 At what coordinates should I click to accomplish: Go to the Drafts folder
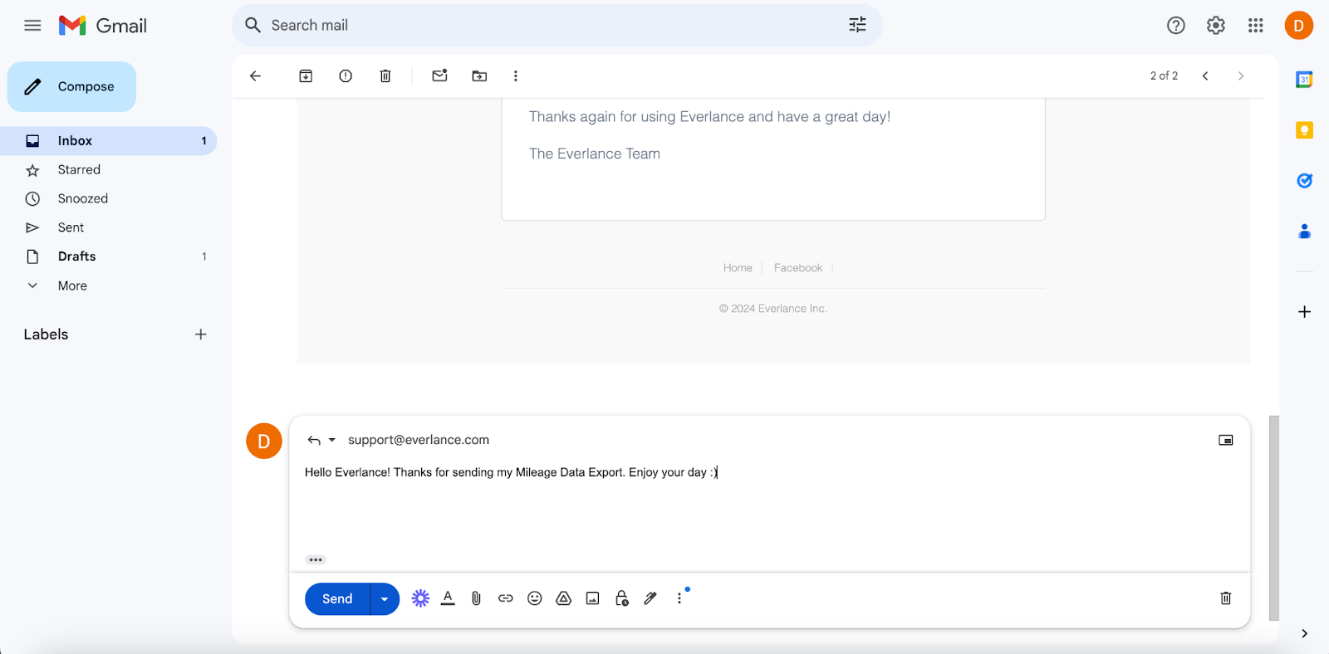click(76, 256)
